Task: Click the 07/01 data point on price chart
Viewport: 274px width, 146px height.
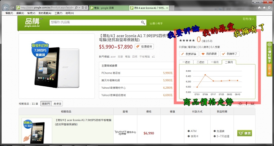Action: pos(197,87)
